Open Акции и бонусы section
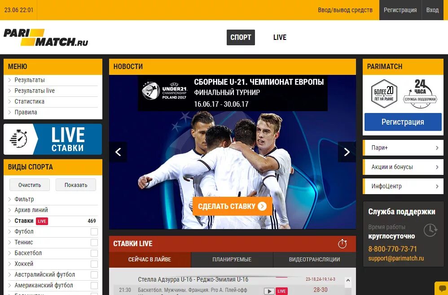Screen dimensions: 448x295 403,167
